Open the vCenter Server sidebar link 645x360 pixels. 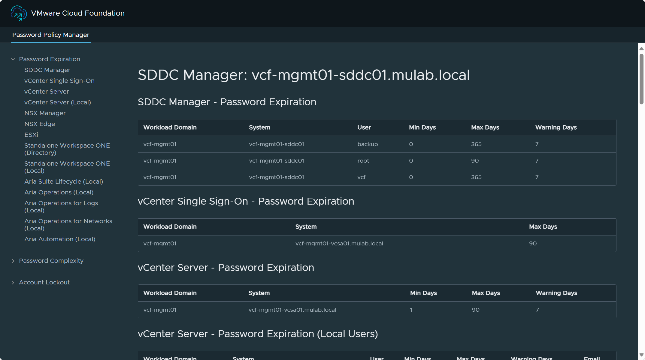click(47, 91)
